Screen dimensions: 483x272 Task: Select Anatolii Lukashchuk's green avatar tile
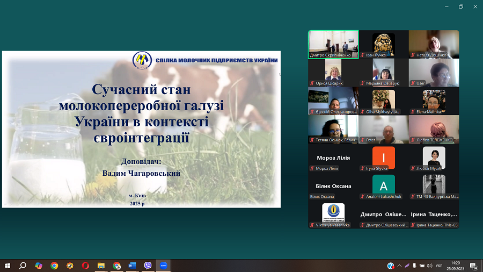383,186
